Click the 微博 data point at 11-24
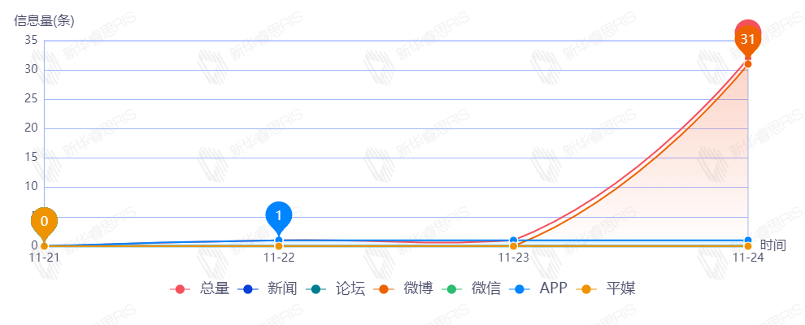Image resolution: width=805 pixels, height=325 pixels. tap(747, 64)
